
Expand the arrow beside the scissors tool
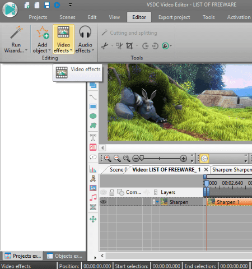coord(112,45)
